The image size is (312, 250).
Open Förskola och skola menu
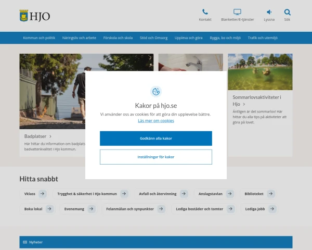click(118, 37)
